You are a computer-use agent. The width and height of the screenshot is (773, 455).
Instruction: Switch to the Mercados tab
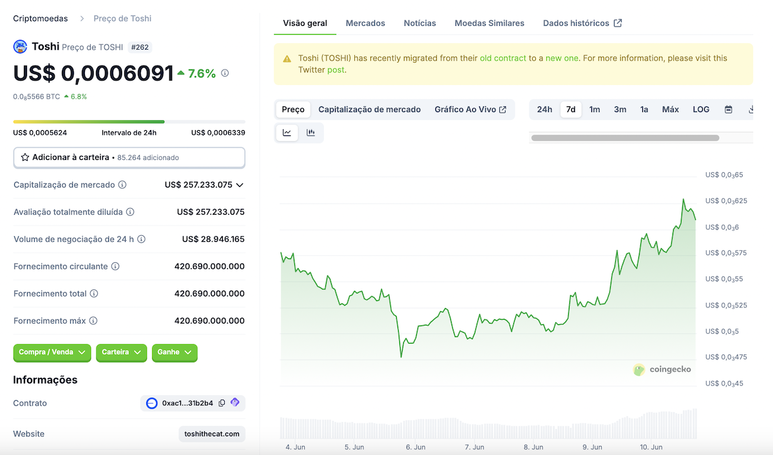tap(365, 23)
